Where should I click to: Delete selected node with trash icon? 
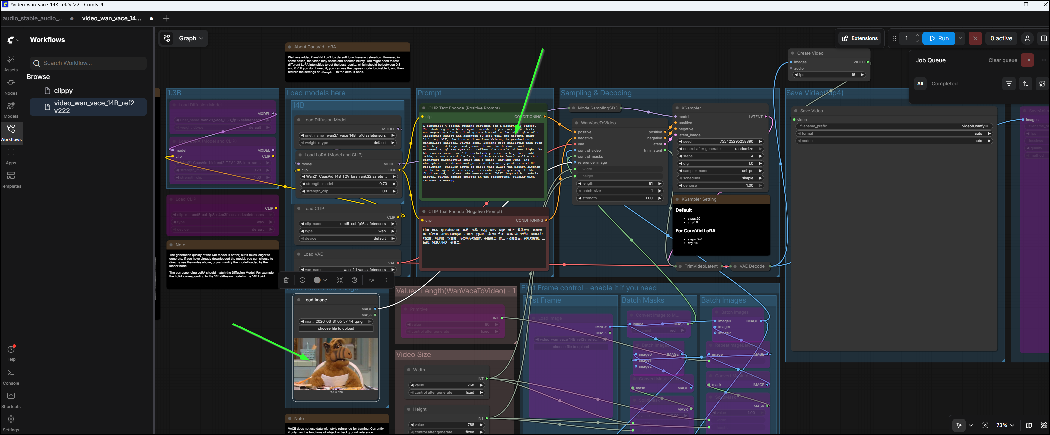click(x=286, y=280)
